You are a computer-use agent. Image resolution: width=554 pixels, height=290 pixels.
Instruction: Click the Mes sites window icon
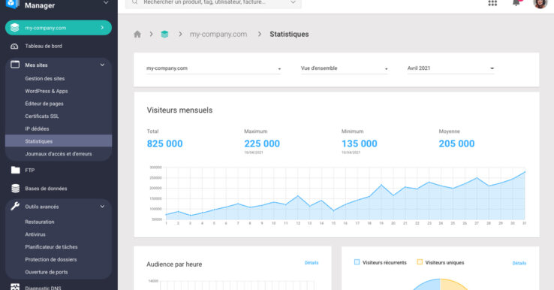[x=15, y=65]
